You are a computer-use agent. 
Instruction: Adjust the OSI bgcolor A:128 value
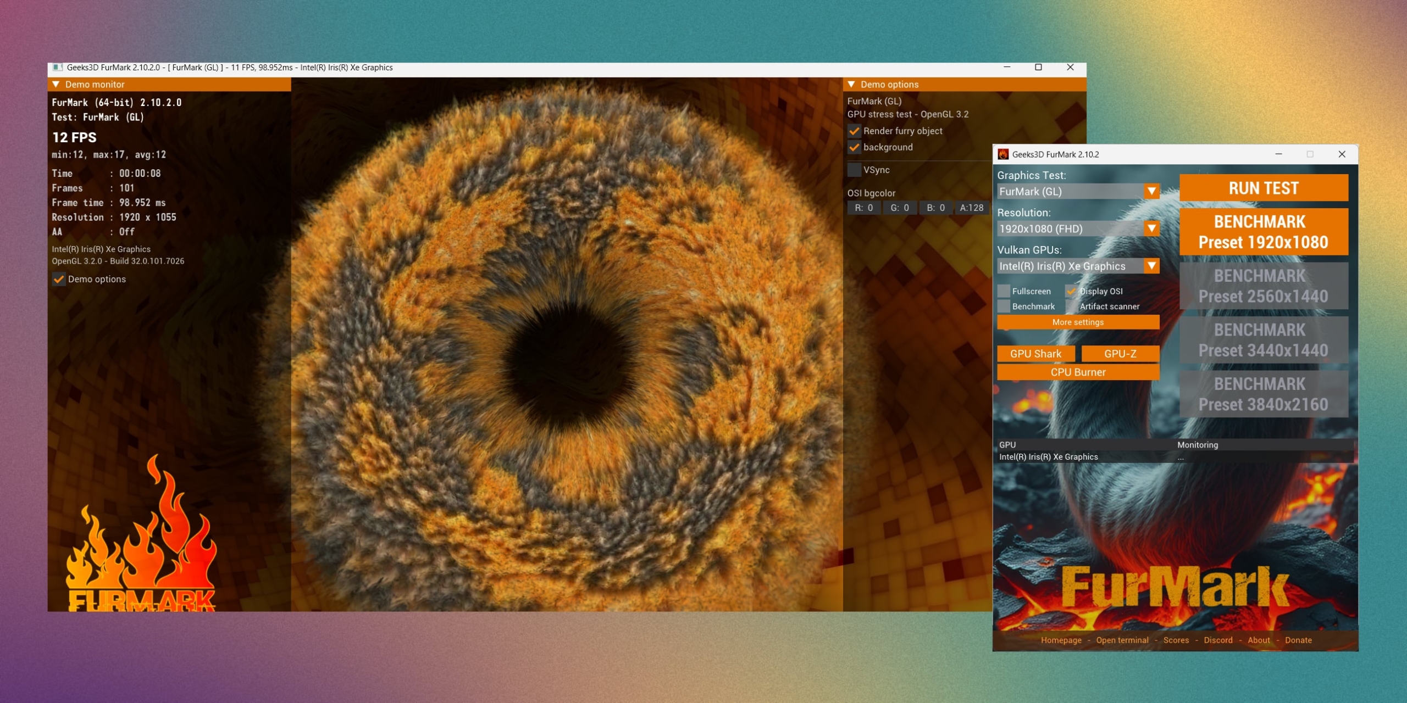pyautogui.click(x=971, y=208)
